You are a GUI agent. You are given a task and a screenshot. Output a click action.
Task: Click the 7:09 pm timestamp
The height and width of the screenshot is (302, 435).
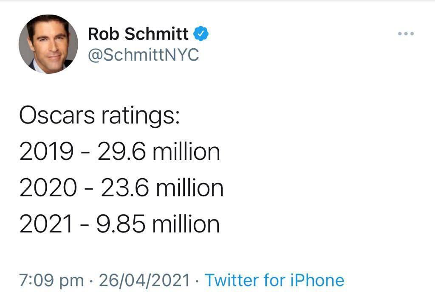pos(51,280)
